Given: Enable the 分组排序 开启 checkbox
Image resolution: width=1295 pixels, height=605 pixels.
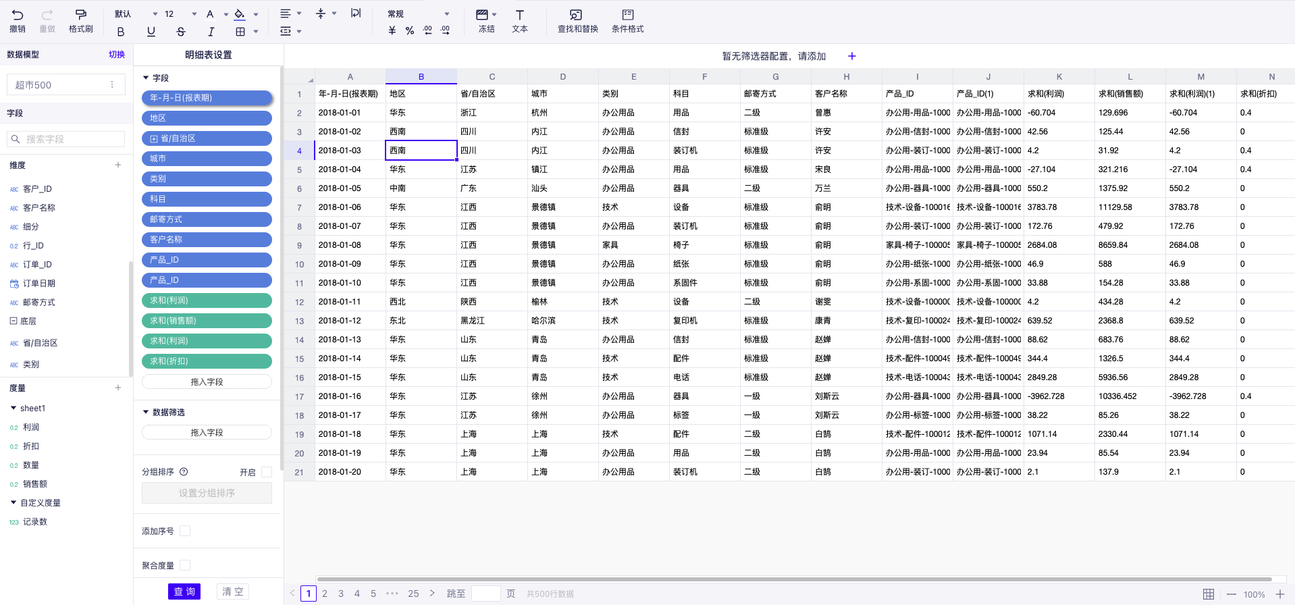Looking at the screenshot, I should [267, 472].
